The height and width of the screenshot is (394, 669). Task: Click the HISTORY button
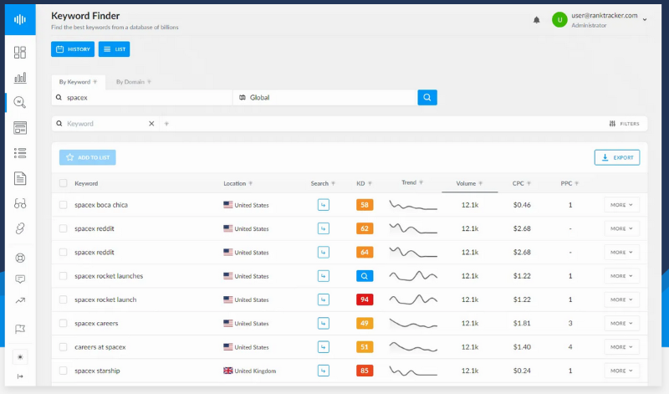point(73,49)
